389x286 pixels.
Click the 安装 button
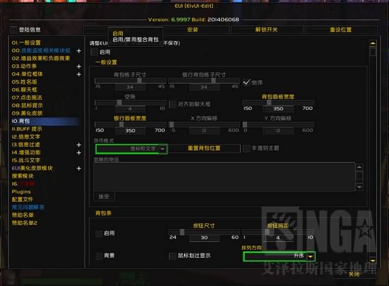click(192, 30)
